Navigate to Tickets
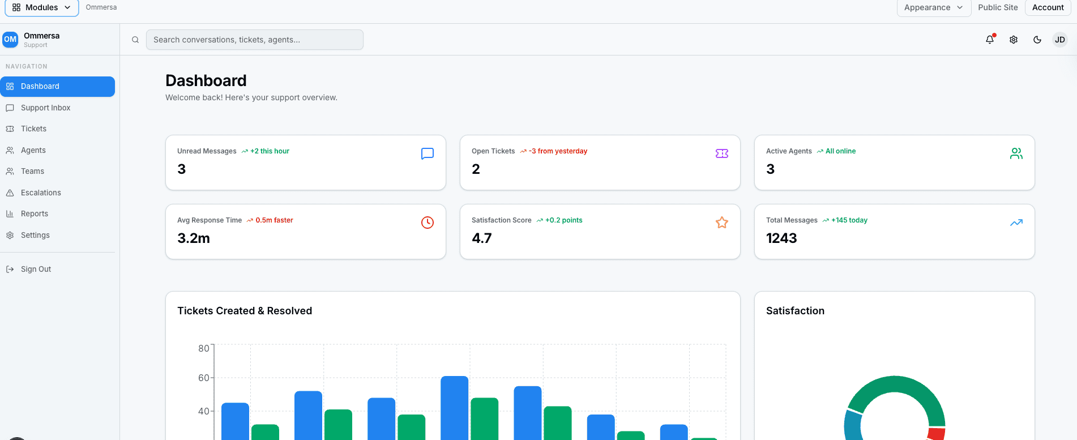1077x440 pixels. pyautogui.click(x=57, y=129)
